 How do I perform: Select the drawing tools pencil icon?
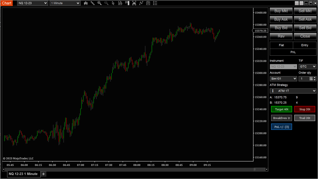click(93, 3)
